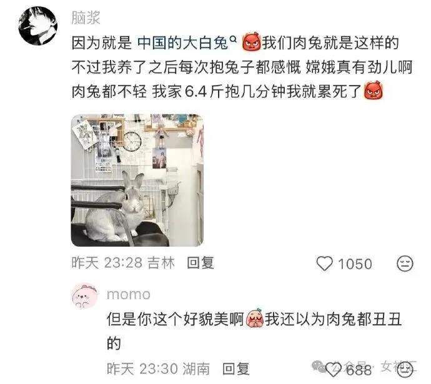Tap the username 脑浆
This screenshot has height=384, width=431.
[x=86, y=18]
